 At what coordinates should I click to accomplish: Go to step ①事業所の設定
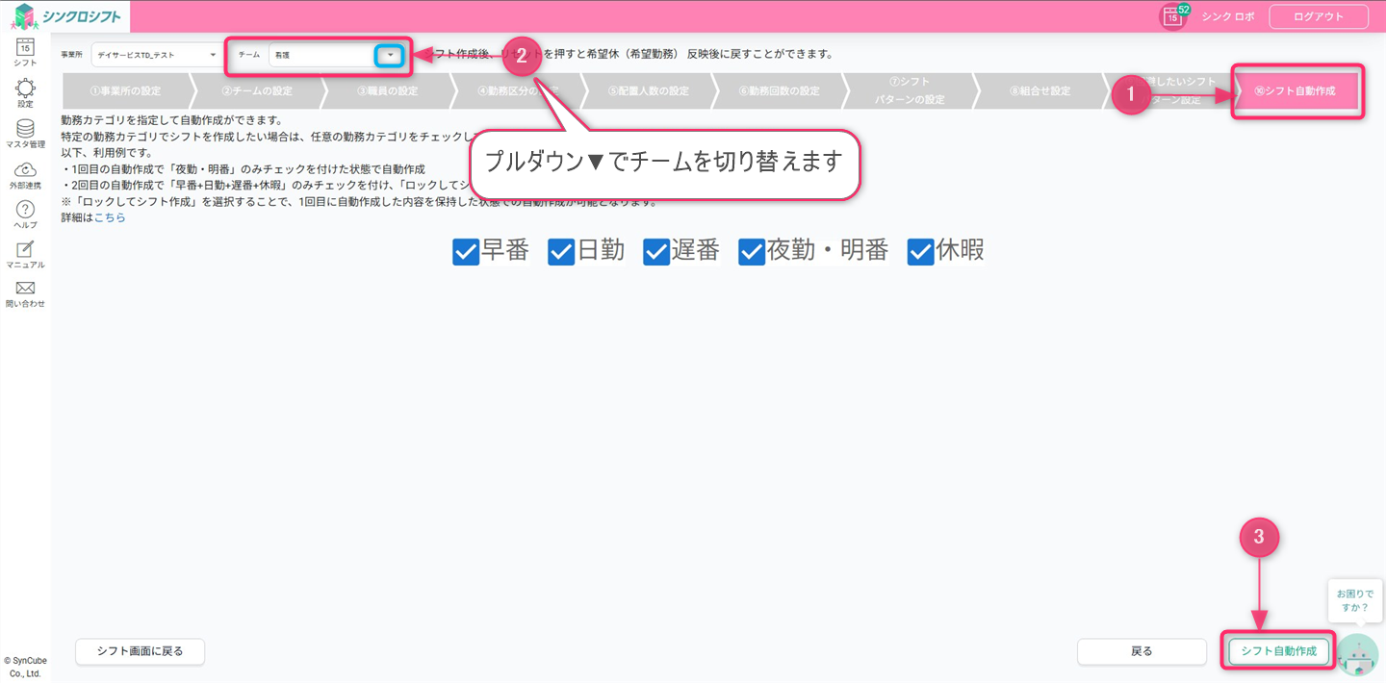tap(125, 91)
